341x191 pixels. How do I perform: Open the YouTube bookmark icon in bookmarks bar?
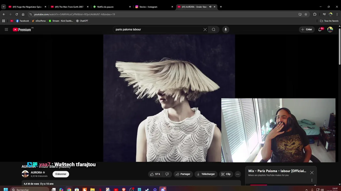pyautogui.click(x=11, y=21)
